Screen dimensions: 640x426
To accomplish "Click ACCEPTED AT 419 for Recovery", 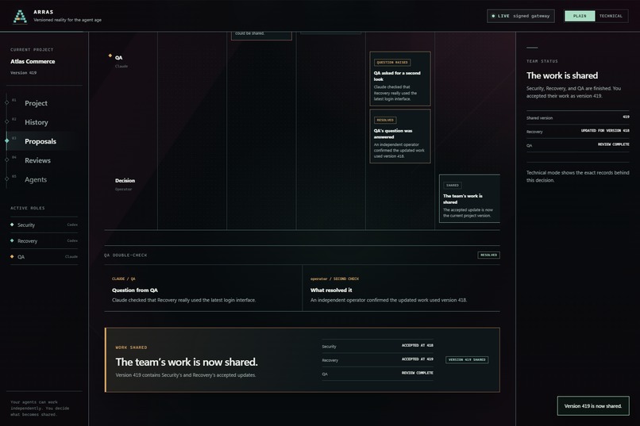I will click(417, 359).
